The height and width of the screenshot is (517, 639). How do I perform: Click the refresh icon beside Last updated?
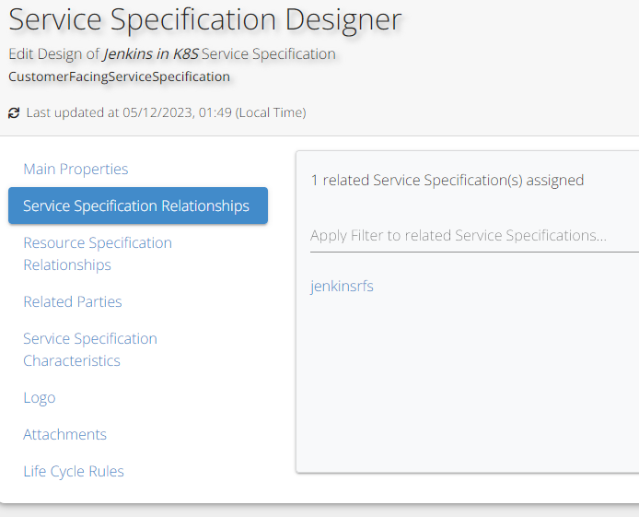(14, 113)
